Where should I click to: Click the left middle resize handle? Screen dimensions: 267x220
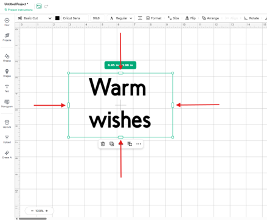(69, 105)
